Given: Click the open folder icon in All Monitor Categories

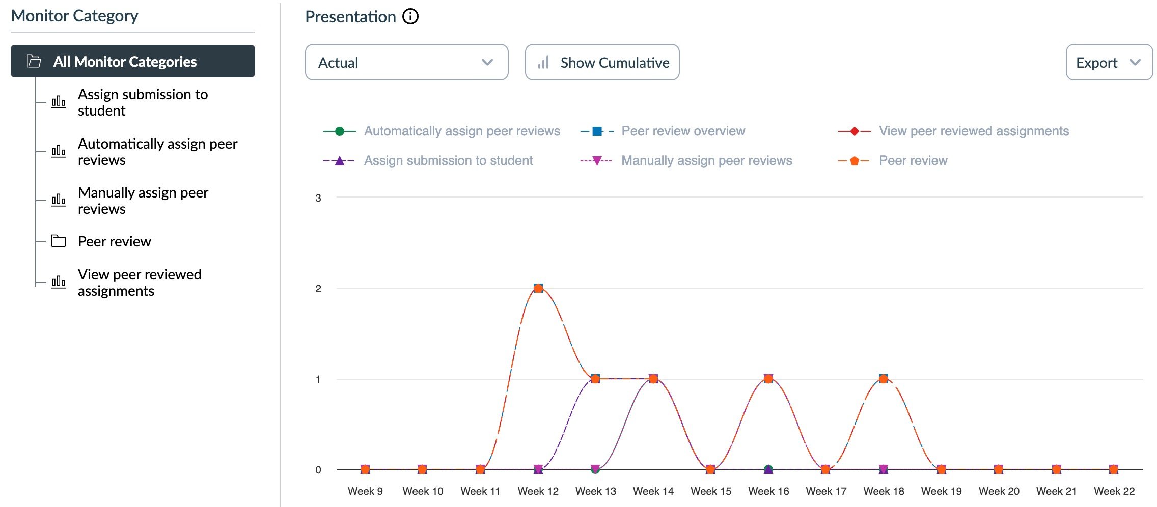Looking at the screenshot, I should pyautogui.click(x=33, y=62).
